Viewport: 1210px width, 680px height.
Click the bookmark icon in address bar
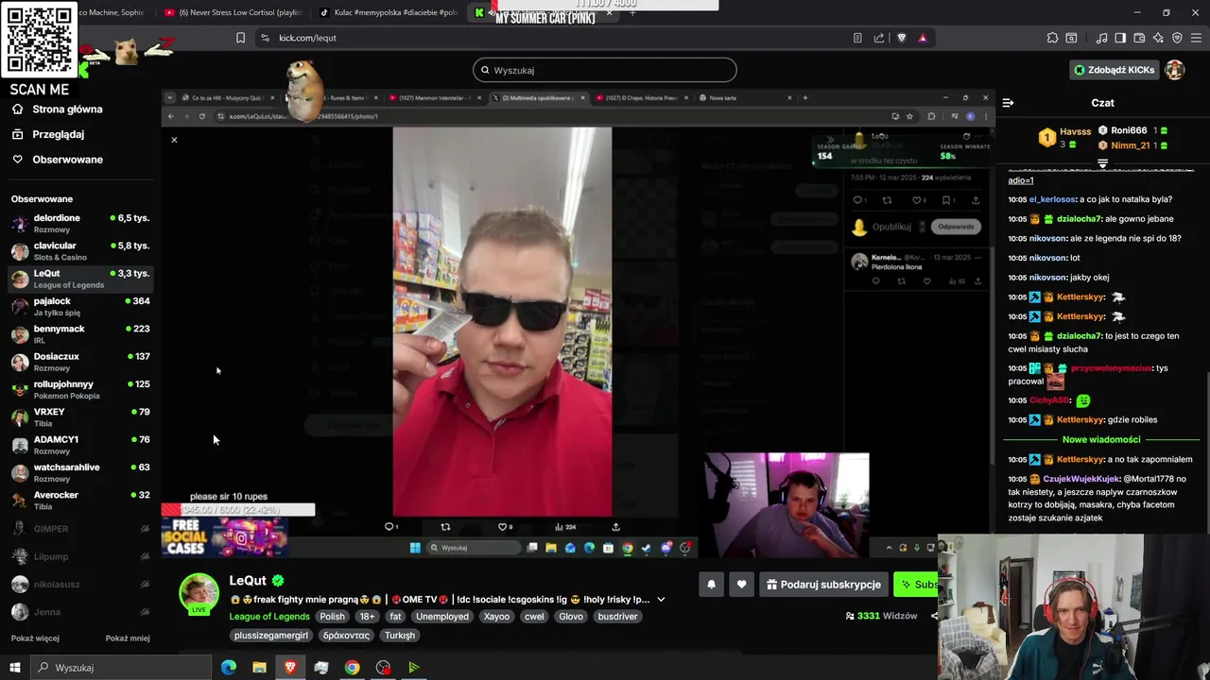pyautogui.click(x=240, y=38)
